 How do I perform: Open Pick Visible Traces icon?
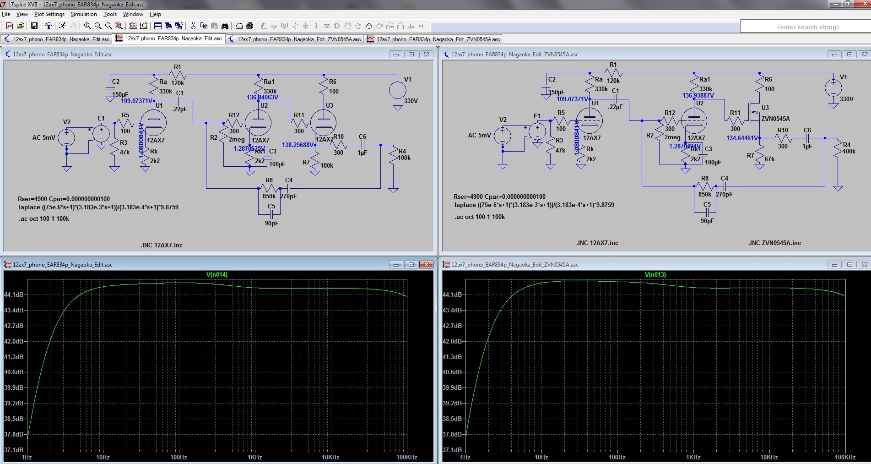133,26
